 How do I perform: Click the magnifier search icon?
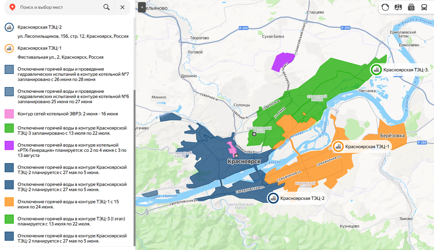[106, 7]
